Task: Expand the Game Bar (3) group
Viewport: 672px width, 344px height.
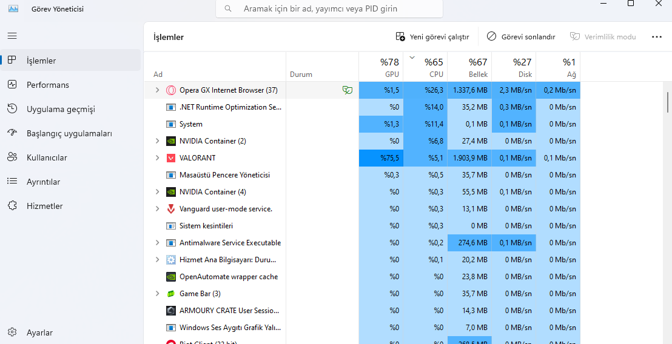Action: pos(157,294)
